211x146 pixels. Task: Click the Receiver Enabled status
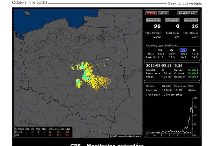(193, 77)
